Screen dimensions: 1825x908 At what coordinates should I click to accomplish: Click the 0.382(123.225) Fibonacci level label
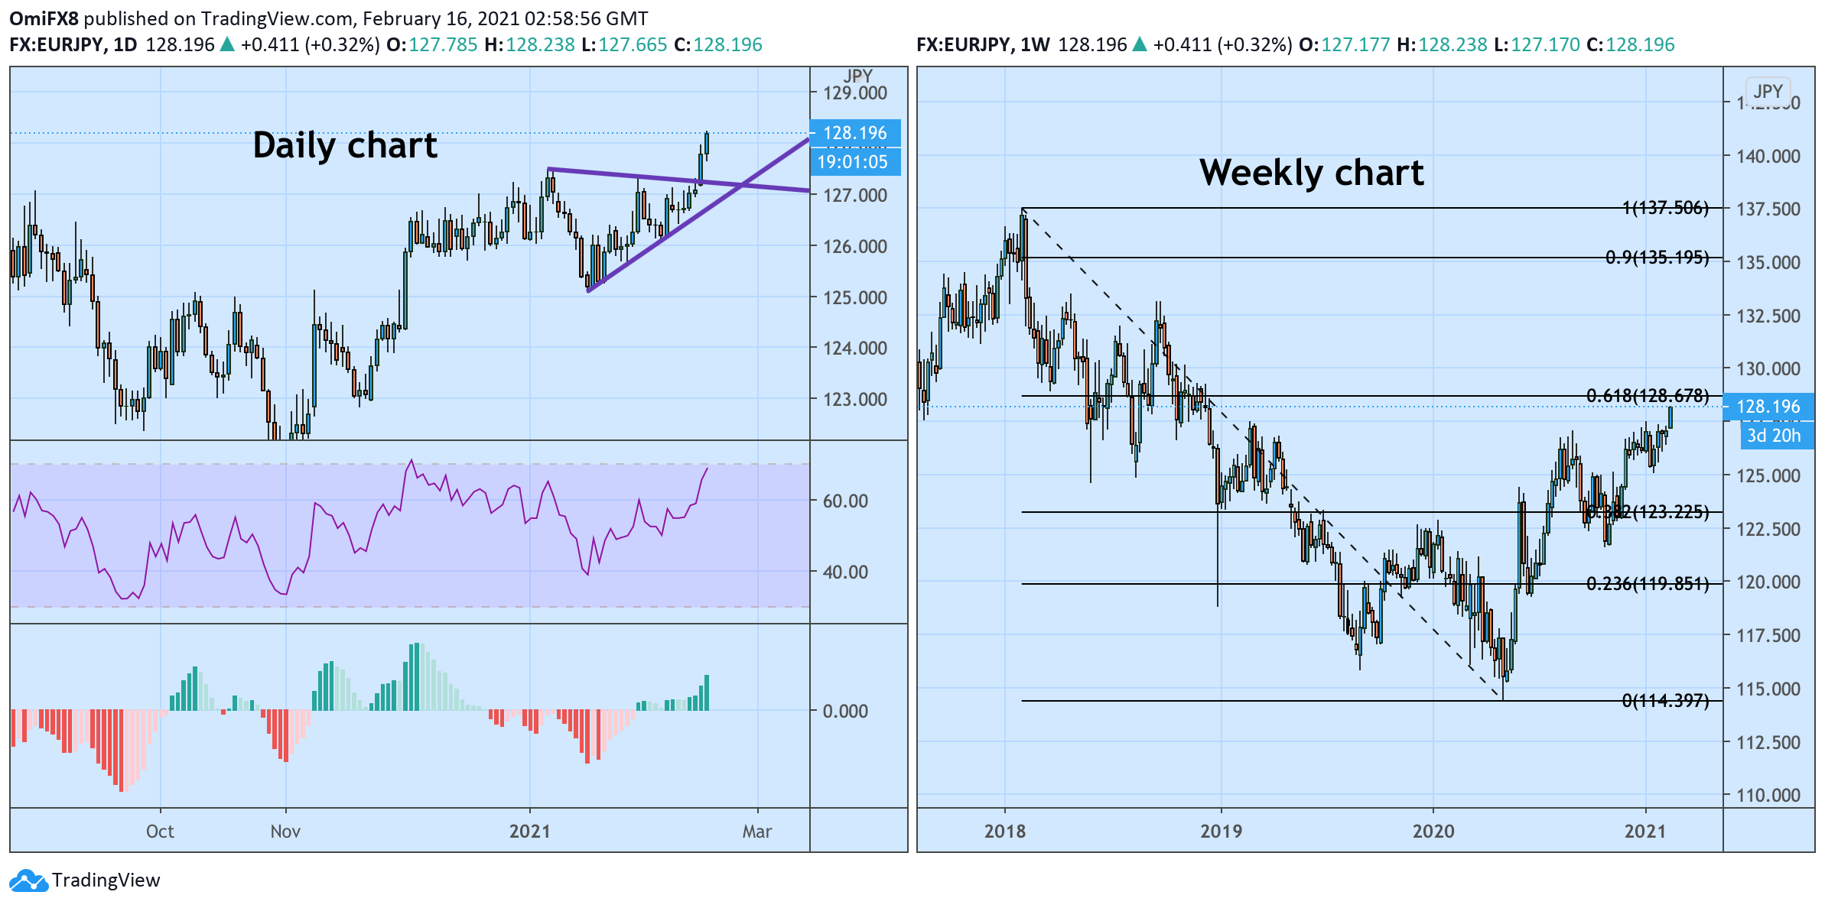pyautogui.click(x=1648, y=511)
